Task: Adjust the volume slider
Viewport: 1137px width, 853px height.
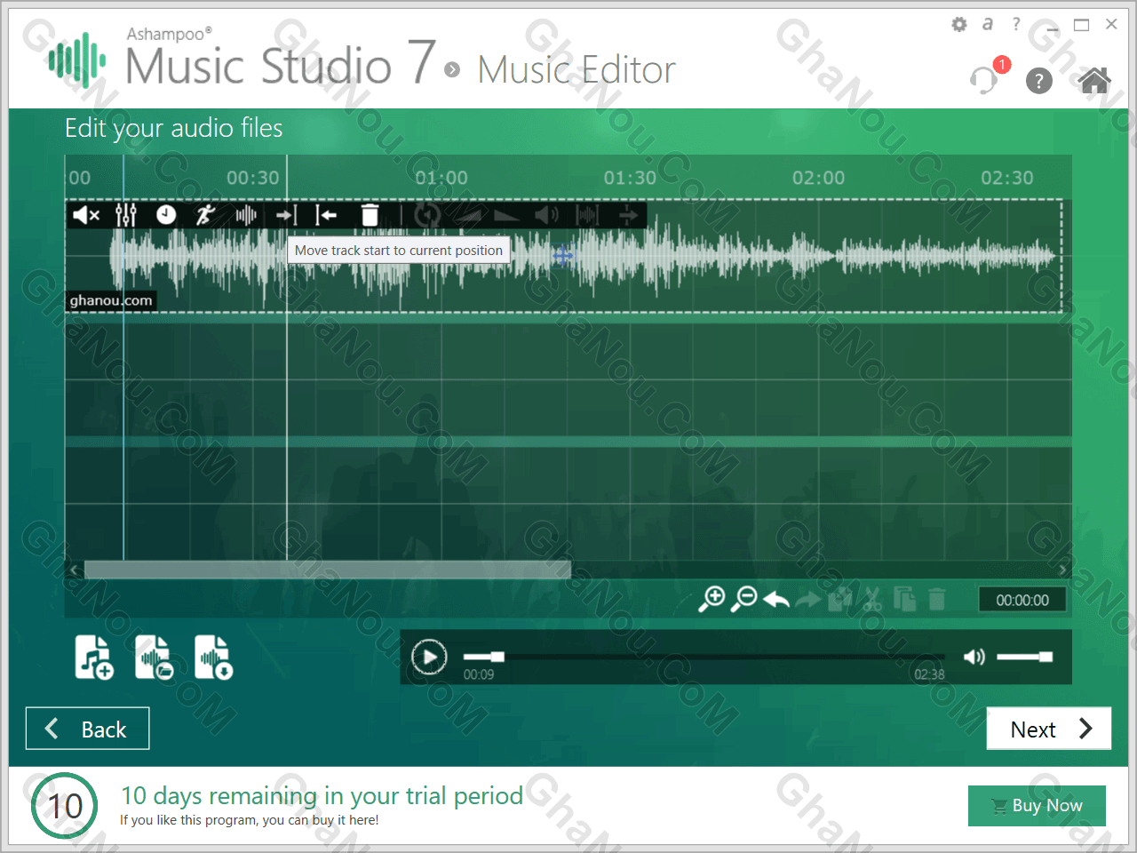Action: tap(1024, 657)
